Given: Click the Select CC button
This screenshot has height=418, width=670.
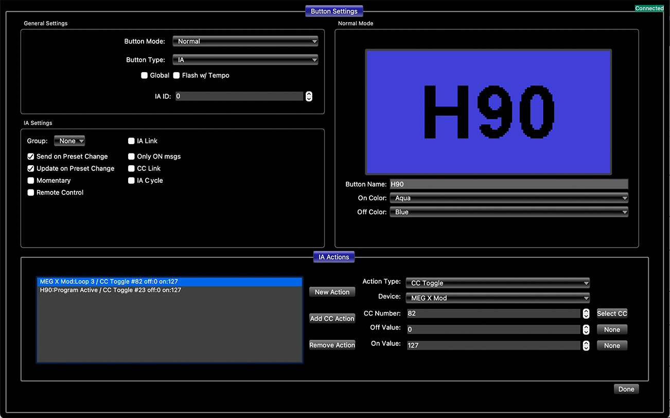Looking at the screenshot, I should point(612,313).
